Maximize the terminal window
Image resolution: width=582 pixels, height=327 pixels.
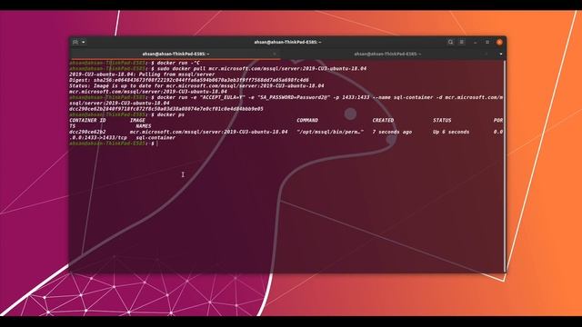487,43
